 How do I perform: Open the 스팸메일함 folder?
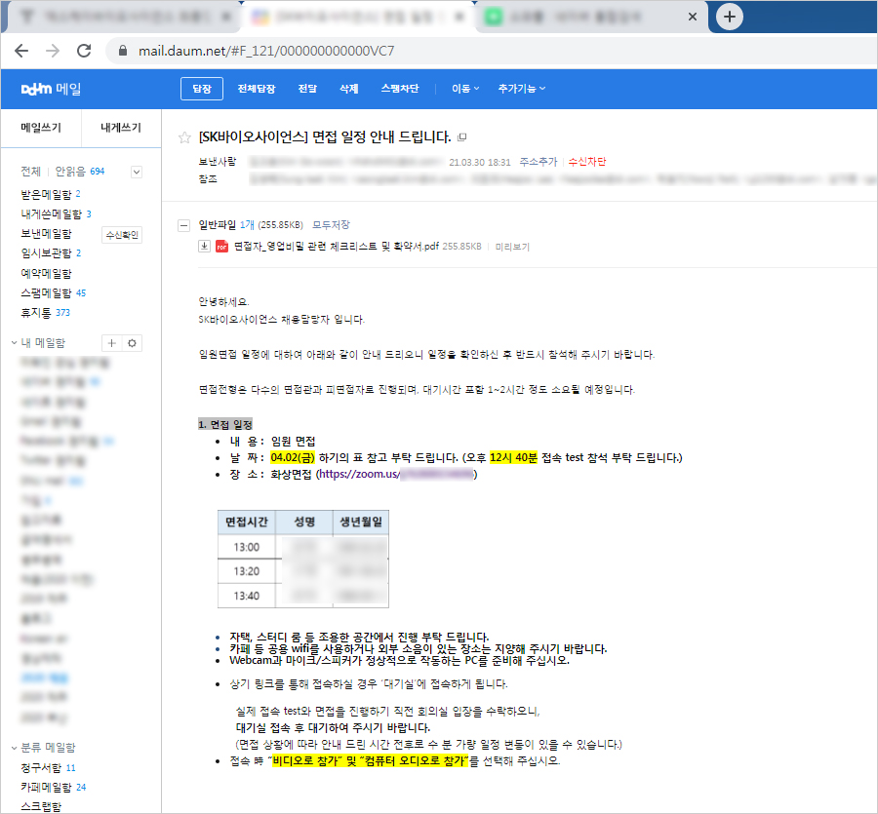(54, 293)
